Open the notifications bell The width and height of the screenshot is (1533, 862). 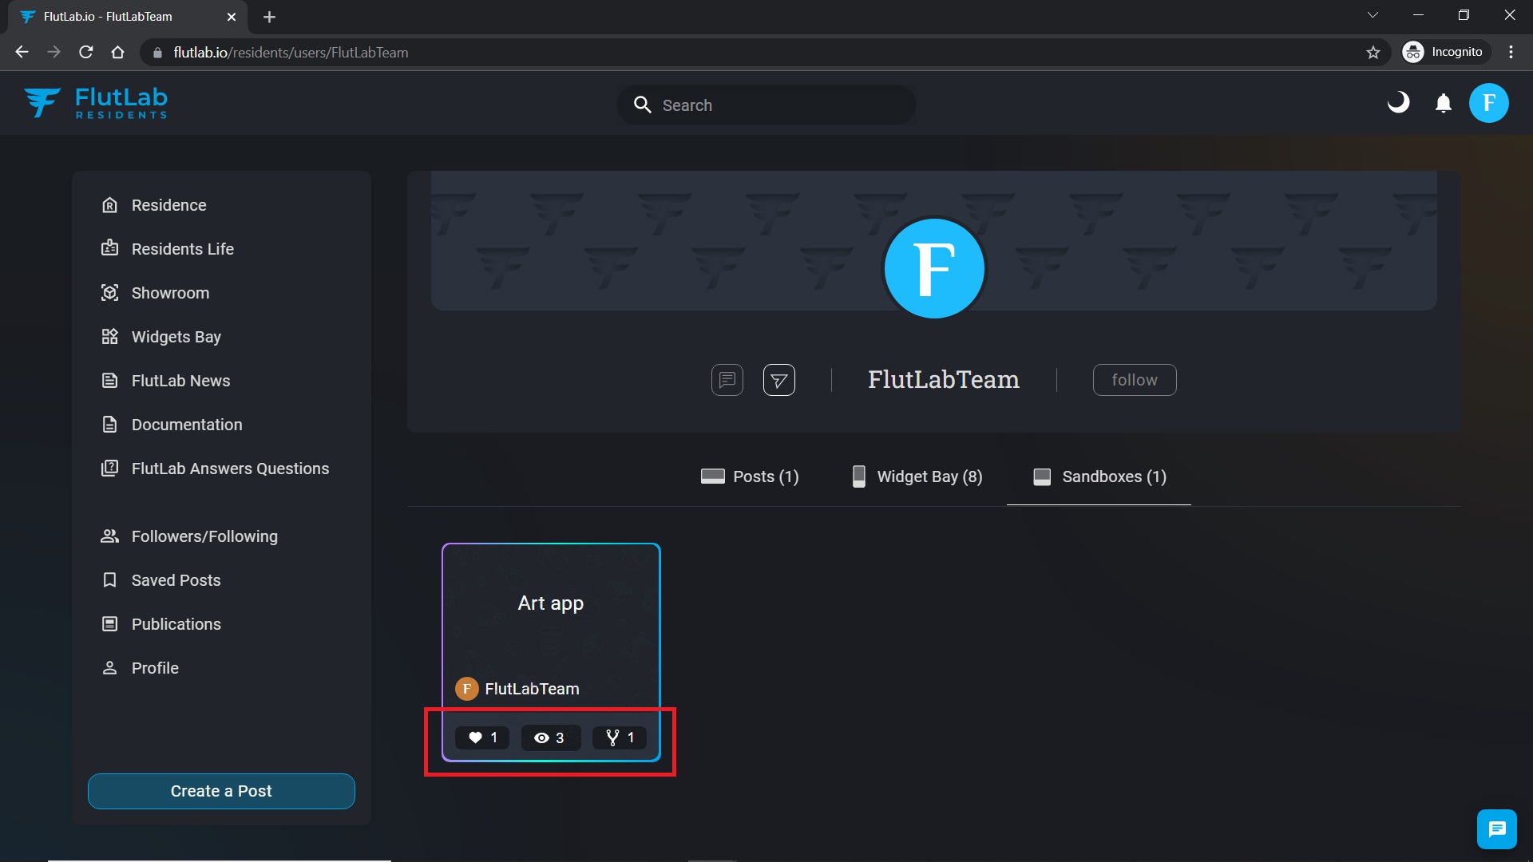(x=1444, y=103)
